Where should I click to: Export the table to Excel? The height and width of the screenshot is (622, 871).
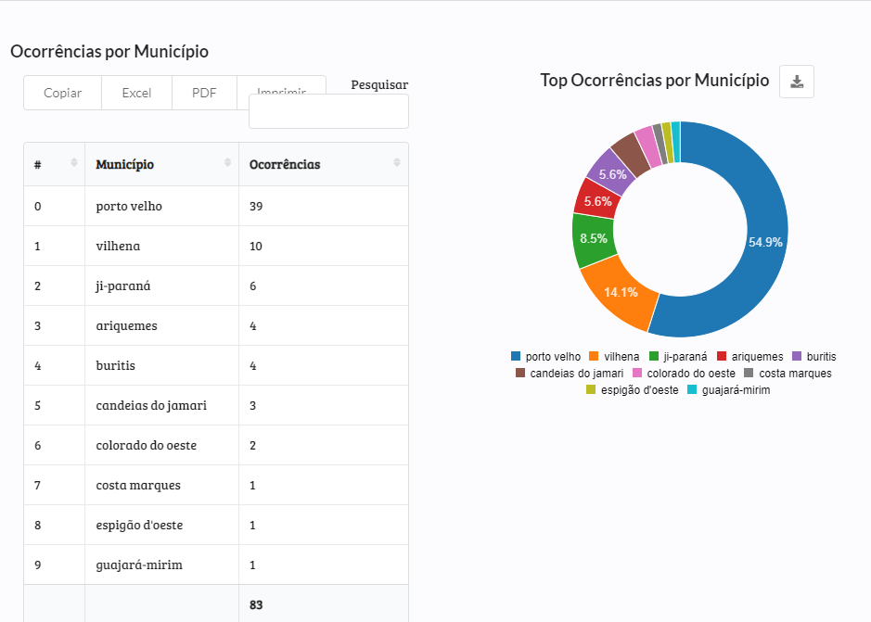click(136, 93)
